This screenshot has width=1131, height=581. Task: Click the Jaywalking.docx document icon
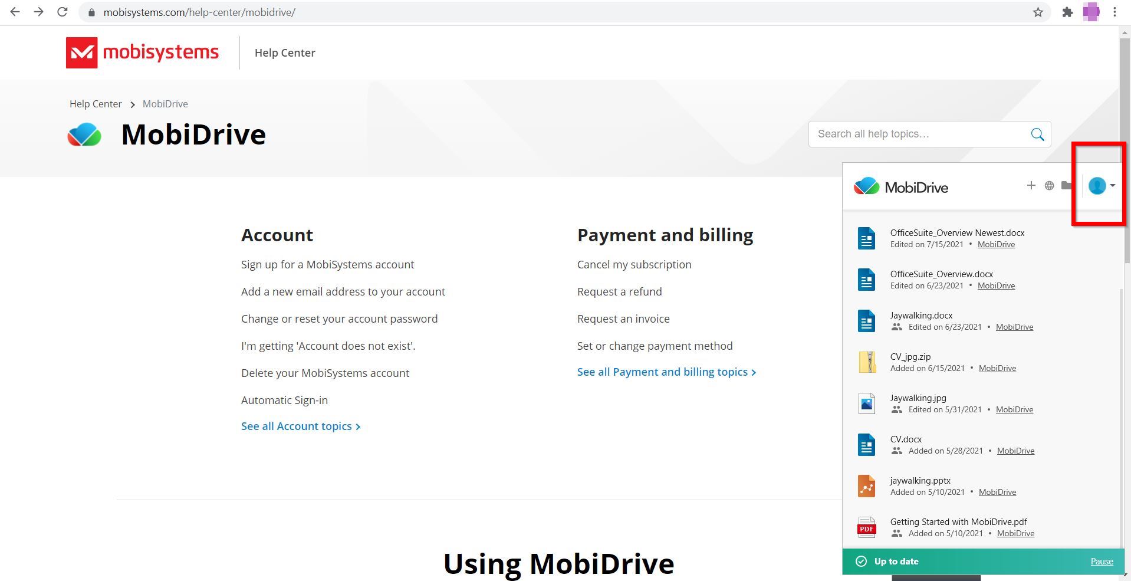(x=866, y=321)
